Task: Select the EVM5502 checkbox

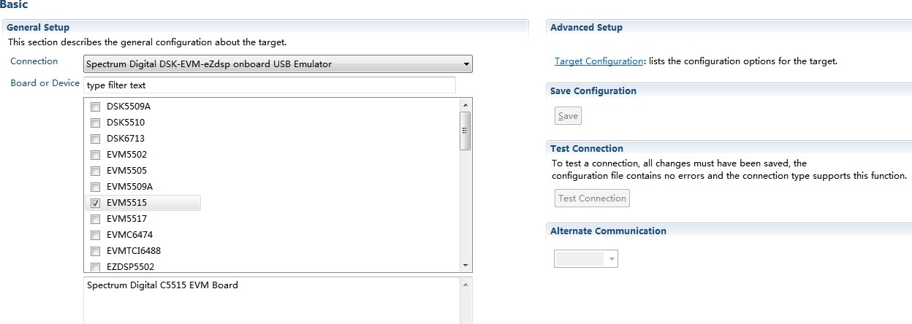Action: tap(95, 155)
